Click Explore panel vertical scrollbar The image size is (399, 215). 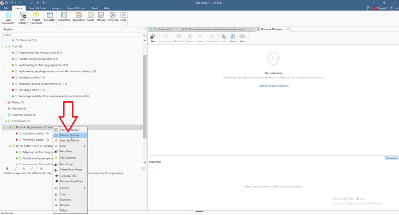coord(145,96)
